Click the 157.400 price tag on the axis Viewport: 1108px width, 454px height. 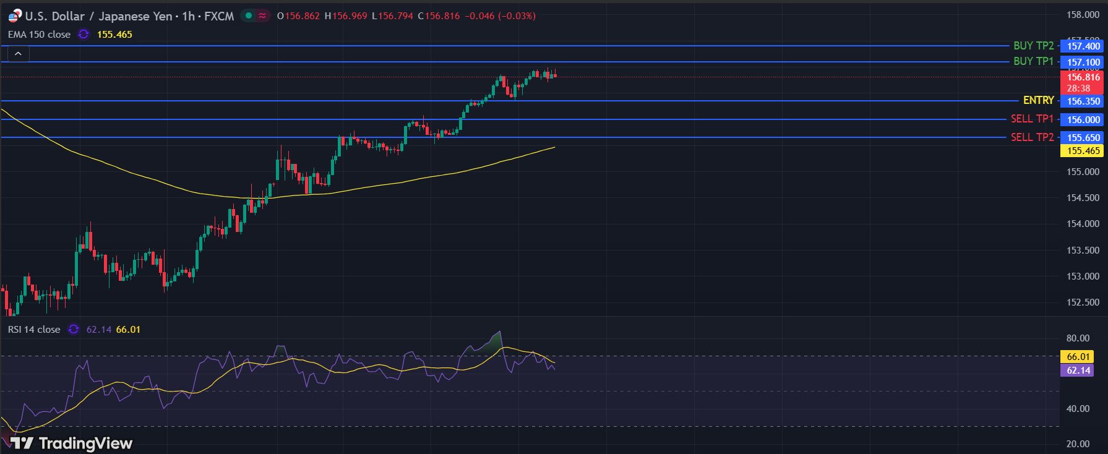(x=1083, y=46)
